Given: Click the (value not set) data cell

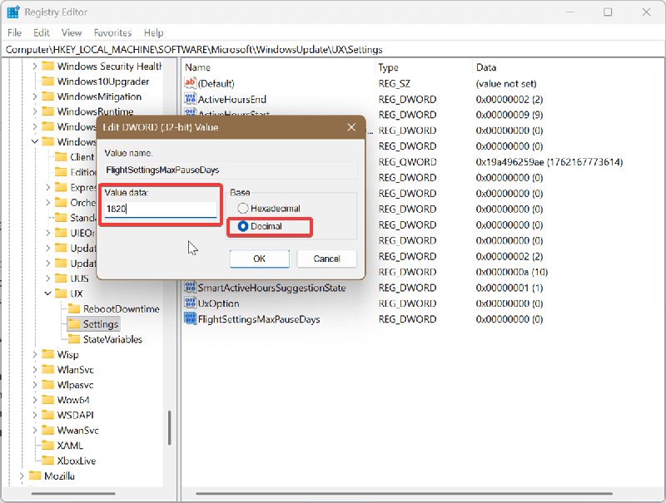Looking at the screenshot, I should [x=506, y=83].
